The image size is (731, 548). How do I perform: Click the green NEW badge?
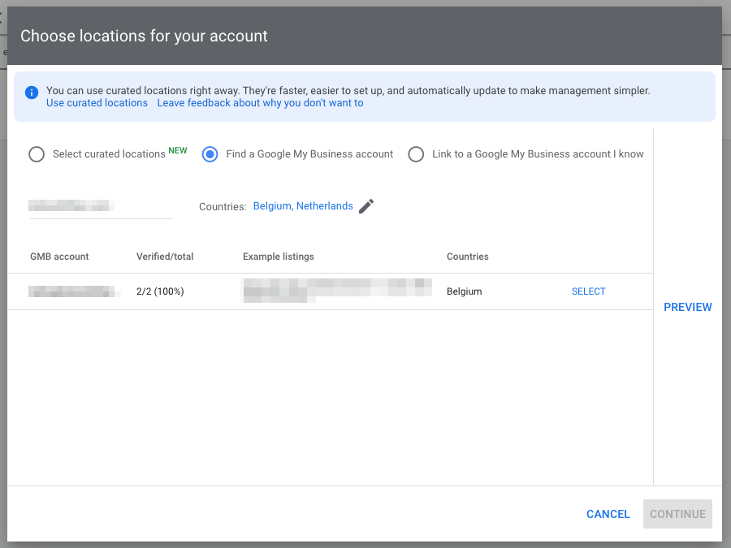click(x=178, y=150)
